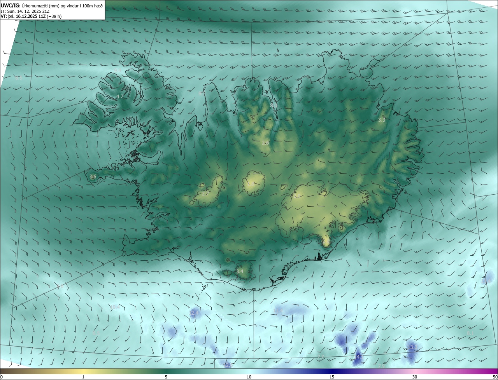The height and width of the screenshot is (380, 498).
Task: Click the 3.4 value on the southern ice cap
Action: click(x=240, y=271)
